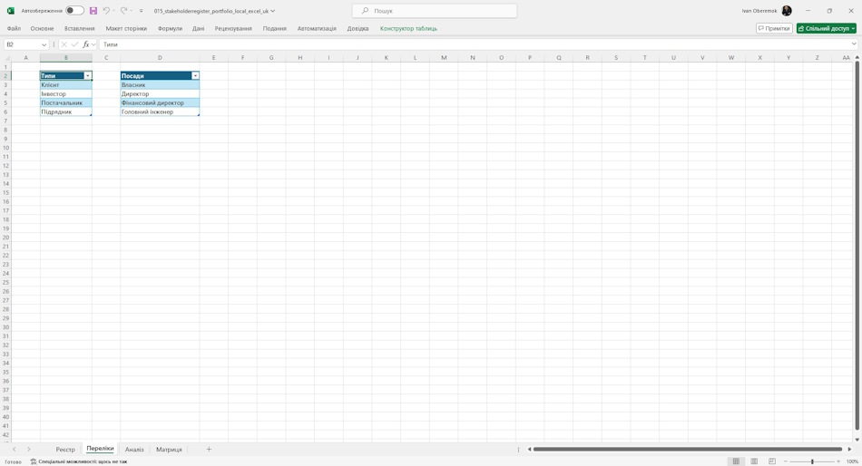Go to next sheet with right arrow
Screen dimensions: 862x466
pyautogui.click(x=29, y=450)
